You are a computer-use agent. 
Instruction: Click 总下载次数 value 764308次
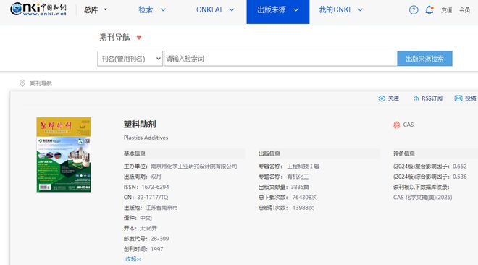click(304, 198)
